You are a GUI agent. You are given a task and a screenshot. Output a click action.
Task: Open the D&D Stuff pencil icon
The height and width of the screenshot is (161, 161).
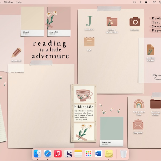point(16,53)
